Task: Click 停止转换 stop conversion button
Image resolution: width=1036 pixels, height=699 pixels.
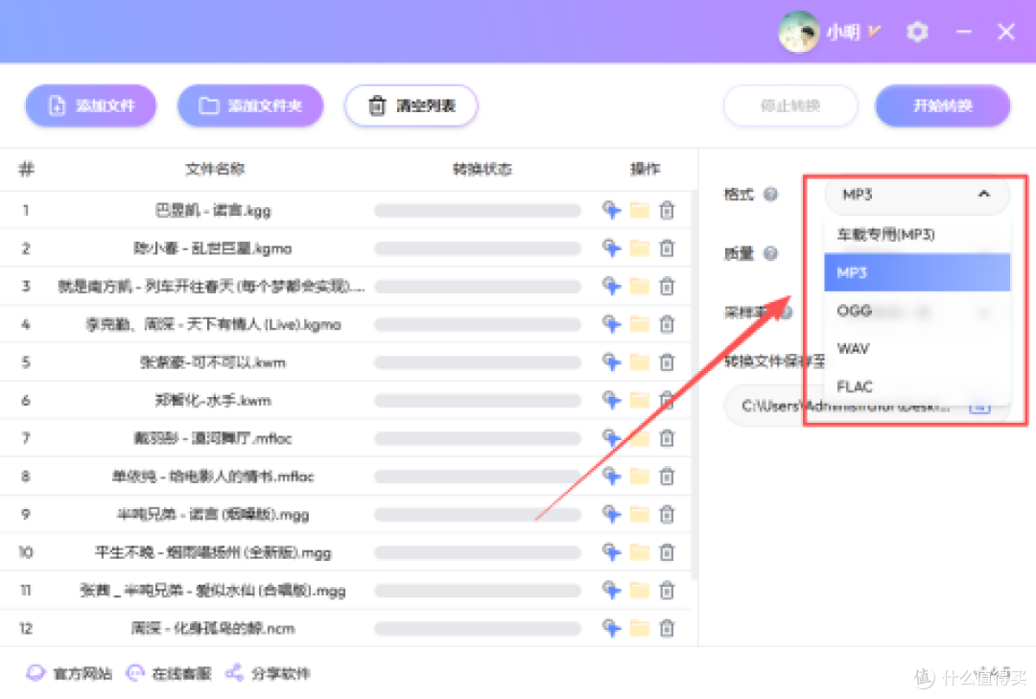Action: 790,105
